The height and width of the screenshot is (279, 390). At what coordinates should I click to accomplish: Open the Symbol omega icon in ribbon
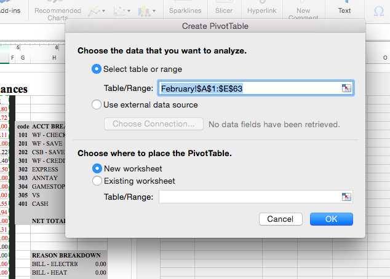[378, 11]
